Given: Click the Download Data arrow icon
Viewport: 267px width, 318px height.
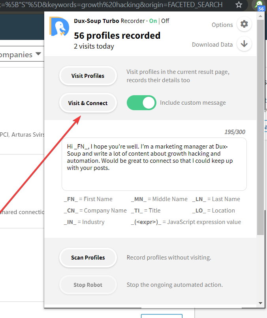Looking at the screenshot, I should point(244,44).
